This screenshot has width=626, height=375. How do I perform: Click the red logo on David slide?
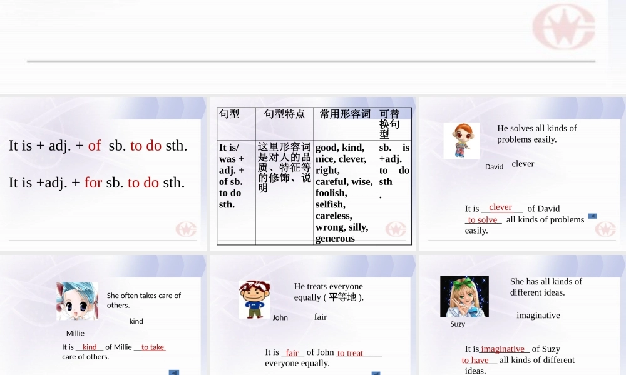coord(605,229)
